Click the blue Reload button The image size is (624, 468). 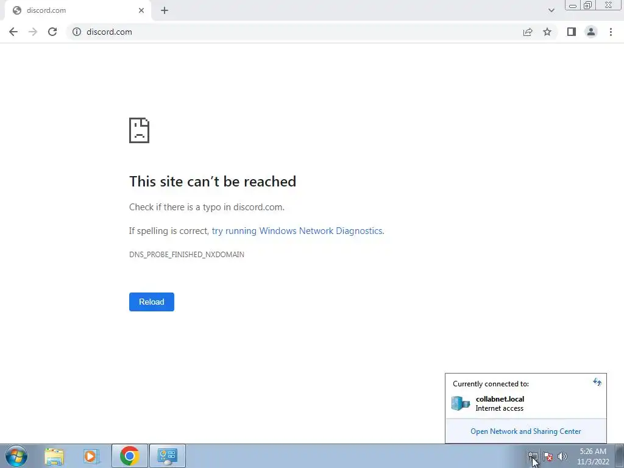(152, 302)
